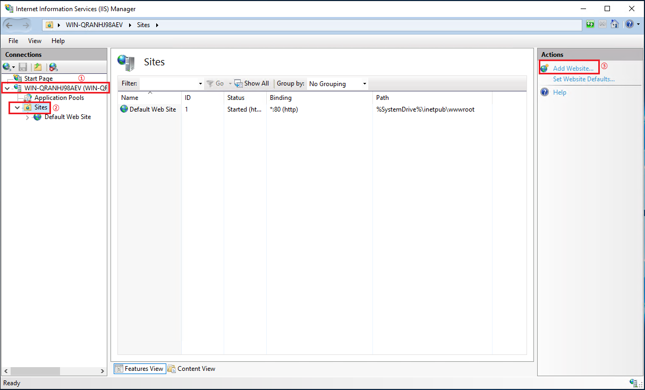Click breadcrumb arrow after WIN-QRANHJ98AEV
The width and height of the screenshot is (645, 390).
click(131, 25)
